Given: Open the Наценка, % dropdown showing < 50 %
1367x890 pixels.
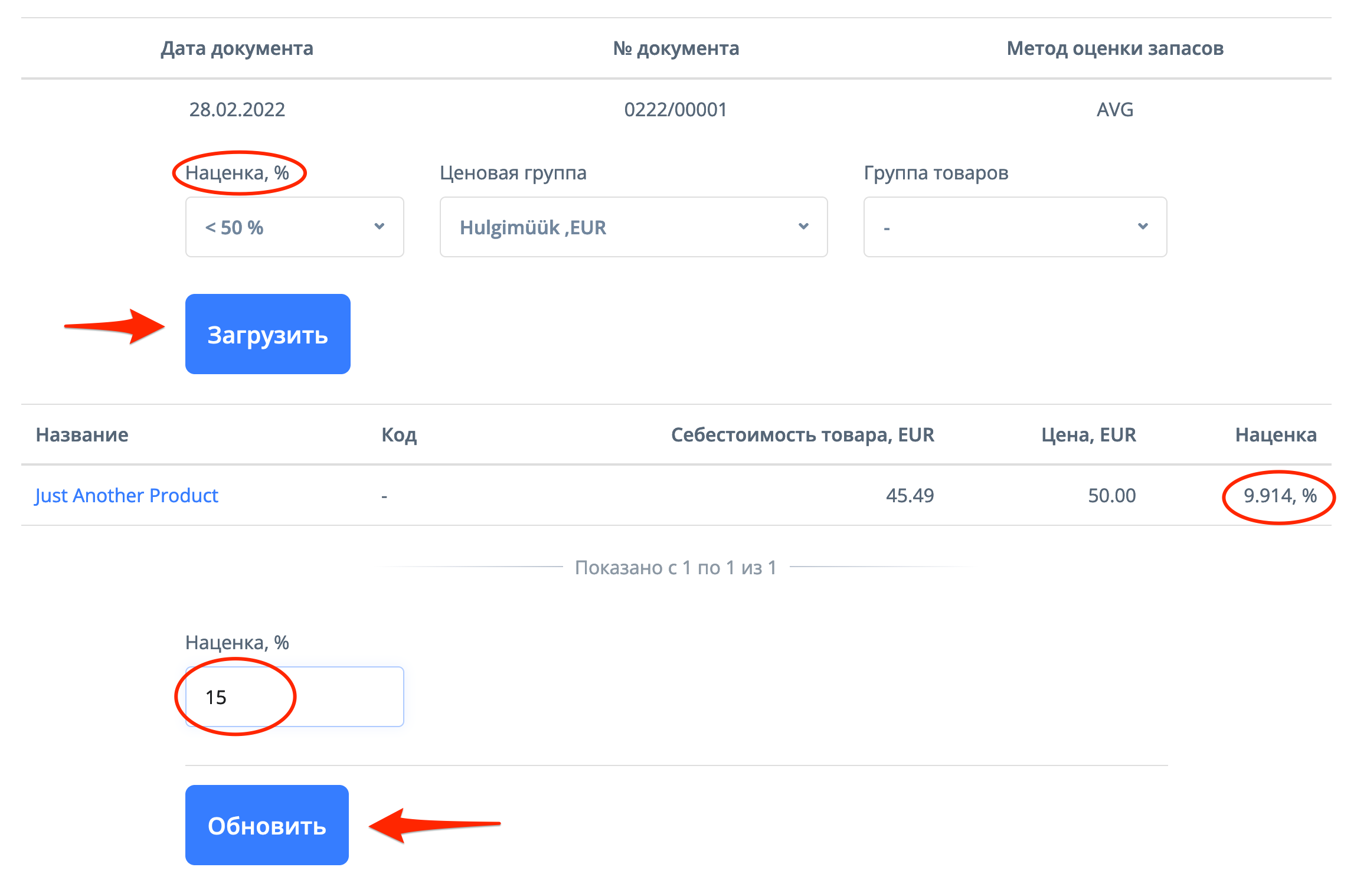Looking at the screenshot, I should click(294, 227).
